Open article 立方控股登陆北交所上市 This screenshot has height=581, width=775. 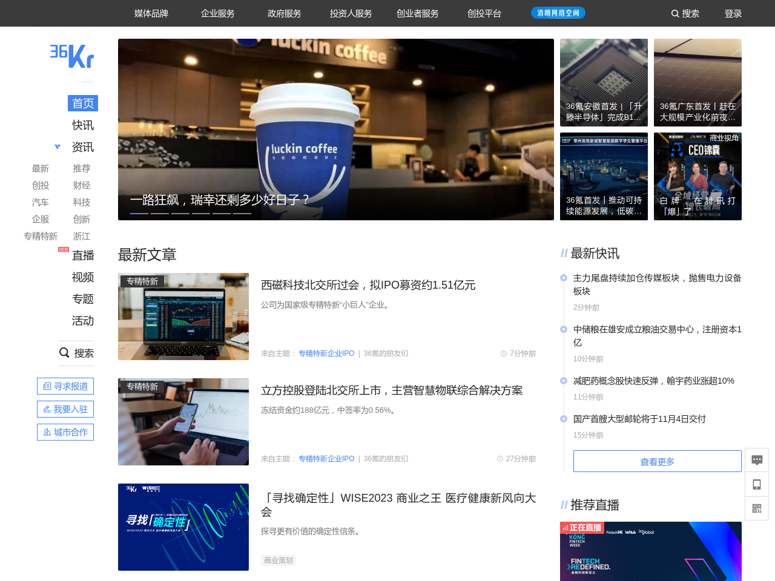click(392, 390)
